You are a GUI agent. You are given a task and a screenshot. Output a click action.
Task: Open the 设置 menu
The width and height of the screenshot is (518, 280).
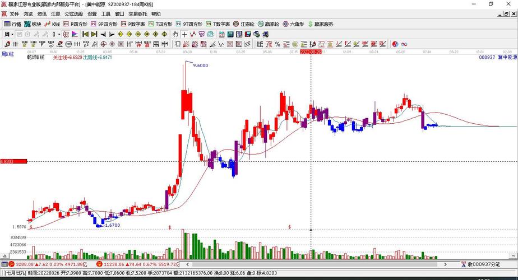92,14
